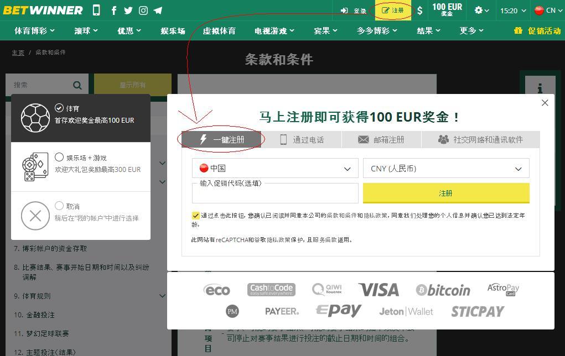The height and width of the screenshot is (356, 565).
Task: Open the 宾果 menu
Action: click(325, 30)
